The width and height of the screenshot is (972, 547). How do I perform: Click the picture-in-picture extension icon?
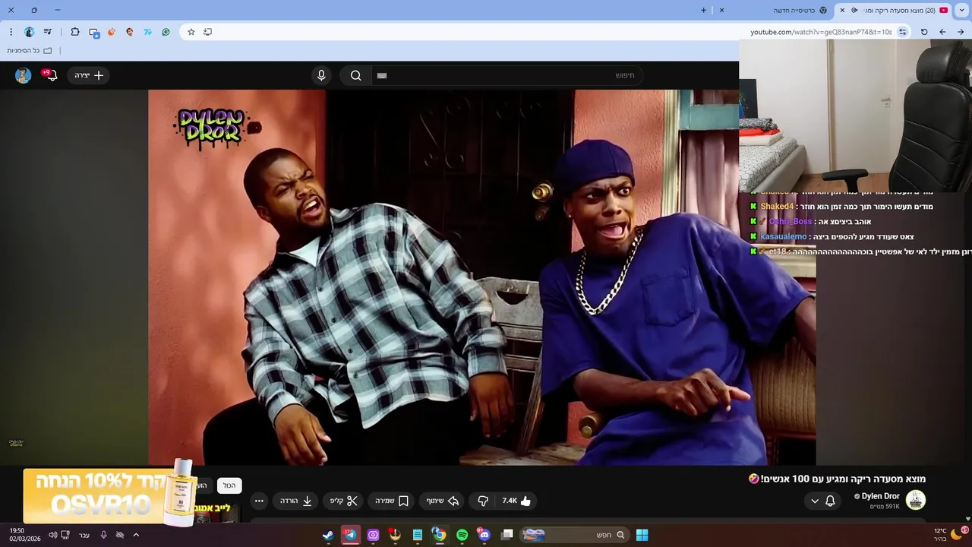click(x=94, y=32)
